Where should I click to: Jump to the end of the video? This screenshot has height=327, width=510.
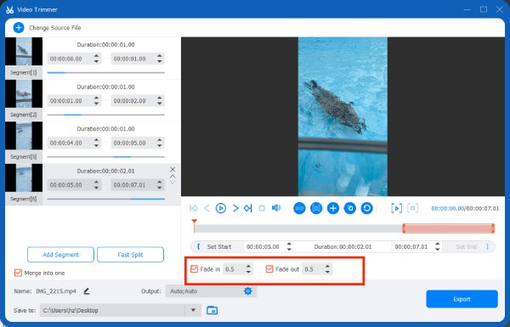coord(248,208)
